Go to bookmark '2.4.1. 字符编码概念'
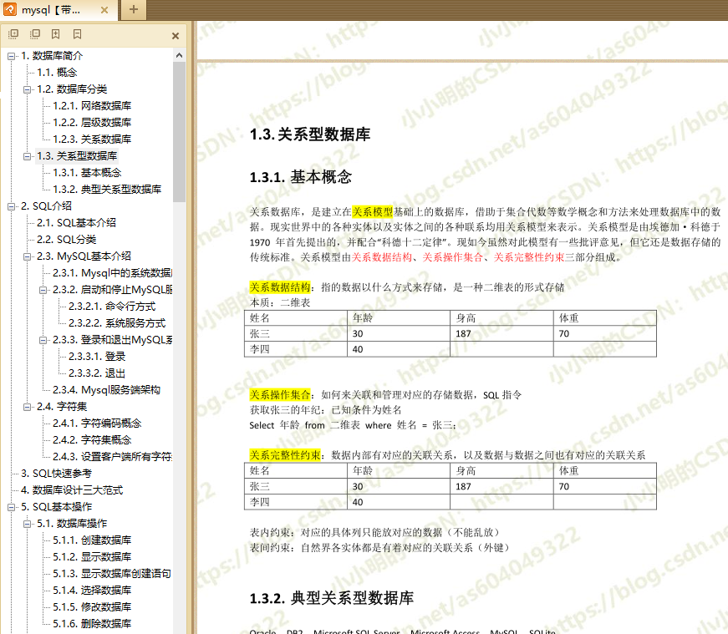 point(97,424)
